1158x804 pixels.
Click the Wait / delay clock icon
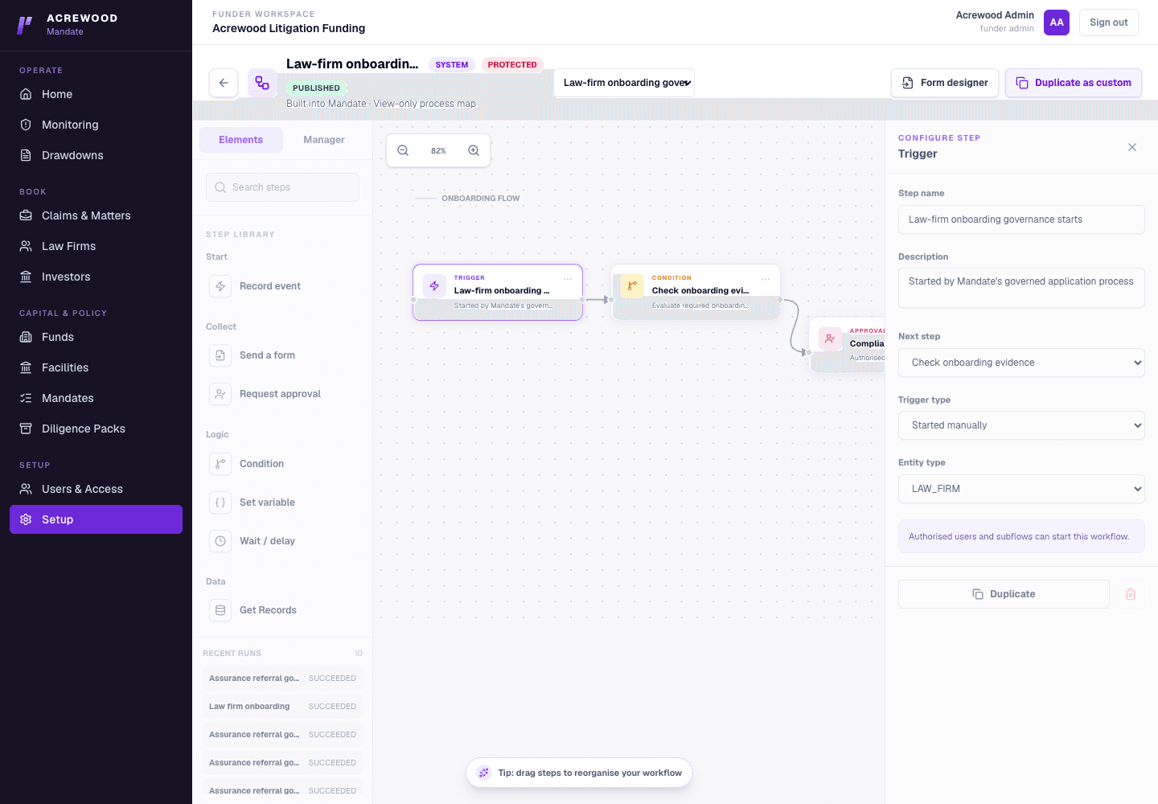[x=220, y=541]
